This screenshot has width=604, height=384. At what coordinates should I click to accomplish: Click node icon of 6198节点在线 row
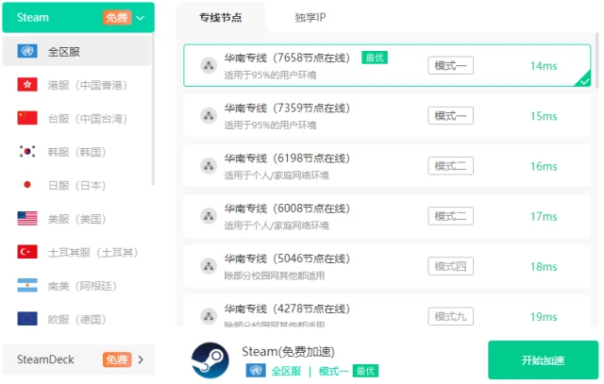coord(209,166)
